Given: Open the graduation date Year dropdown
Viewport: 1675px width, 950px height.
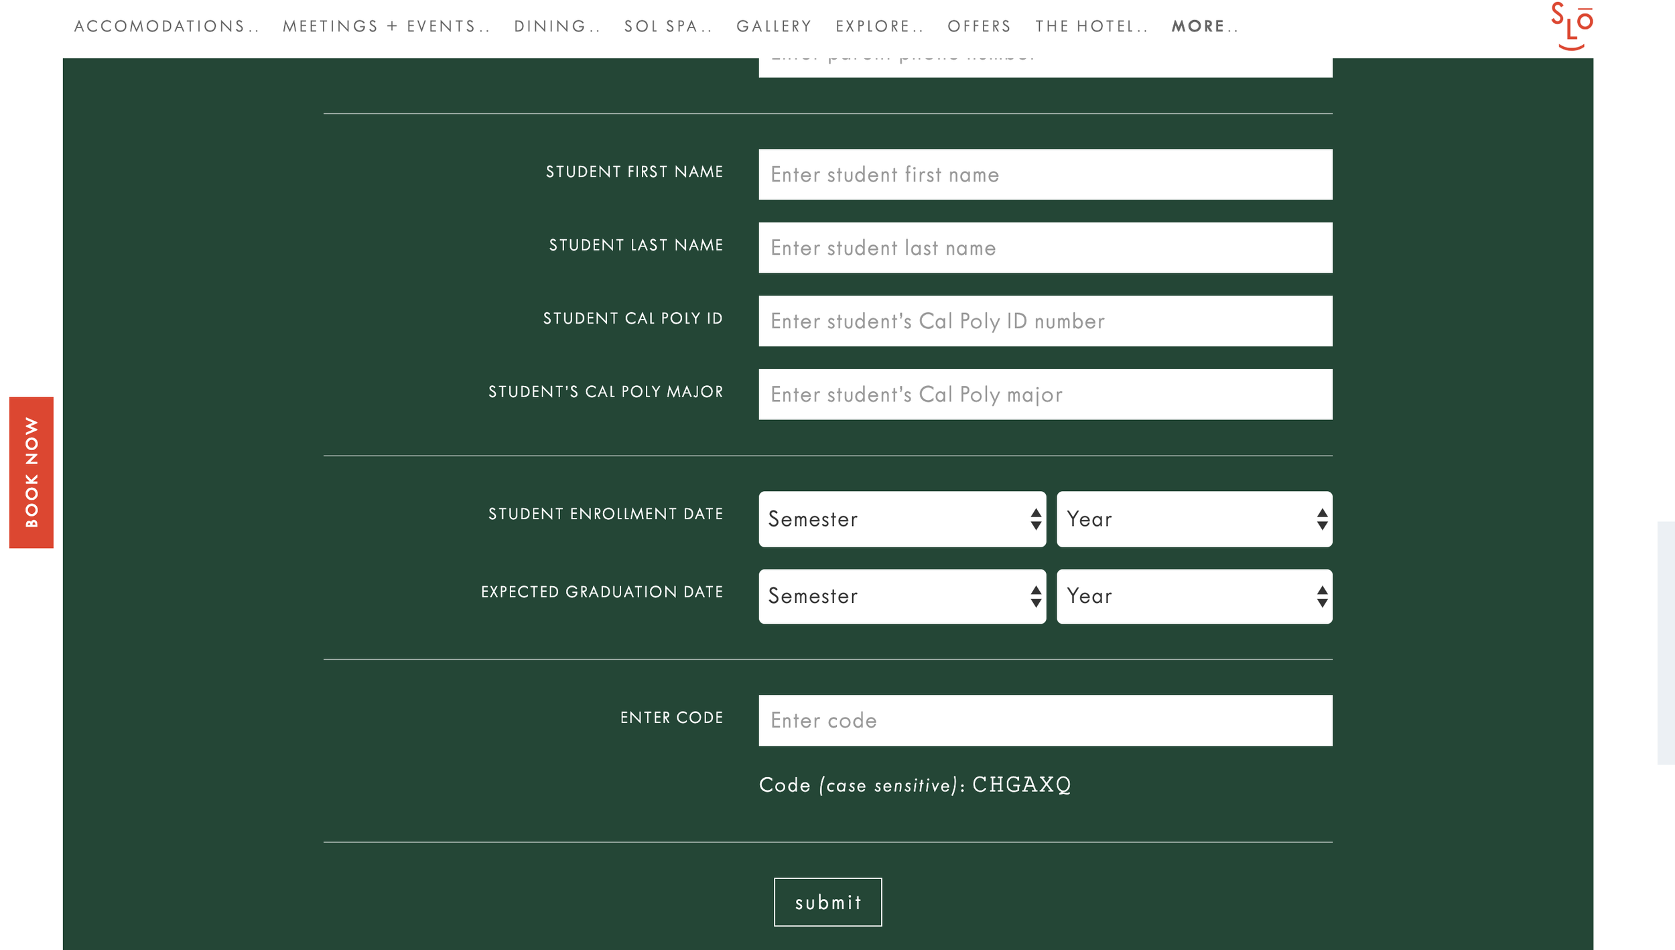Looking at the screenshot, I should 1194,596.
